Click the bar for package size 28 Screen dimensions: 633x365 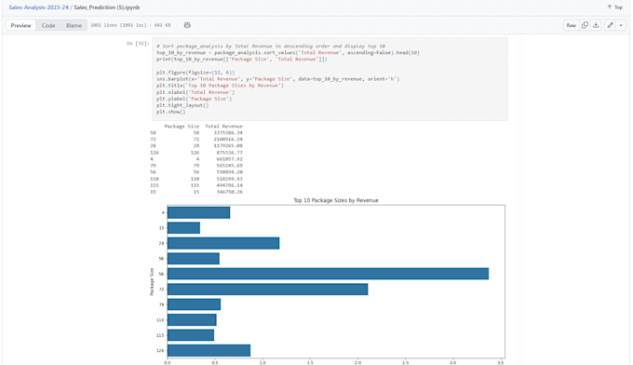(x=223, y=243)
